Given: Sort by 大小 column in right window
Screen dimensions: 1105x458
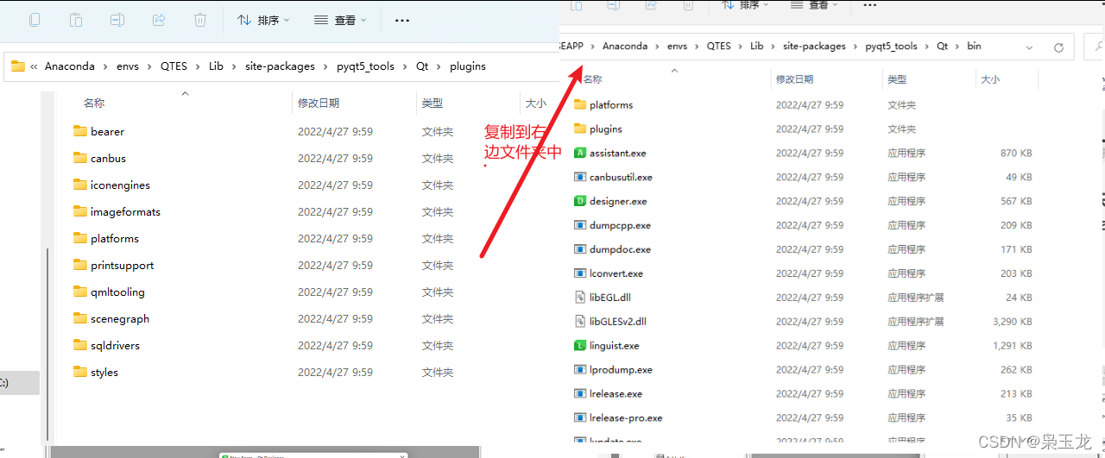Looking at the screenshot, I should (x=989, y=79).
